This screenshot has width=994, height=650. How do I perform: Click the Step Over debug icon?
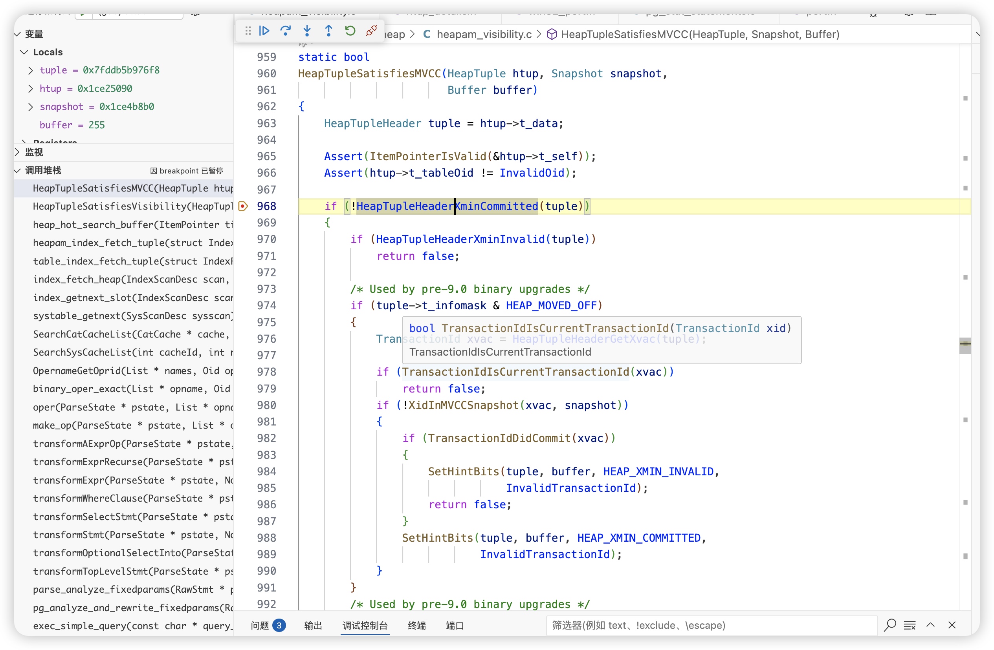(x=286, y=31)
